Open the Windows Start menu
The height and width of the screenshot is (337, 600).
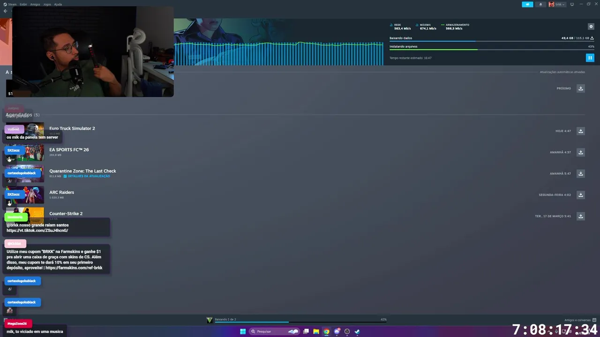243,331
